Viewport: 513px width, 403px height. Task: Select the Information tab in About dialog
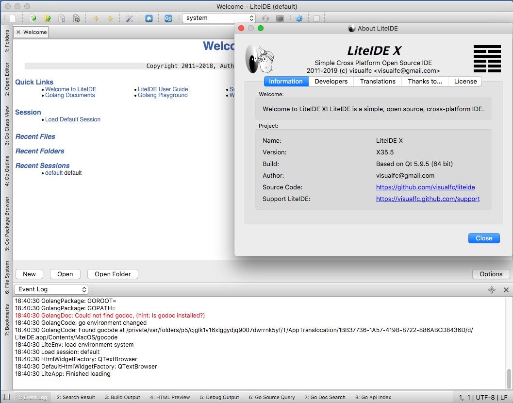[286, 82]
